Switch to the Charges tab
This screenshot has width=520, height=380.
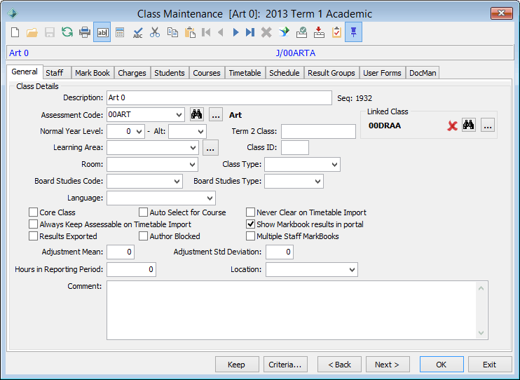pos(132,73)
